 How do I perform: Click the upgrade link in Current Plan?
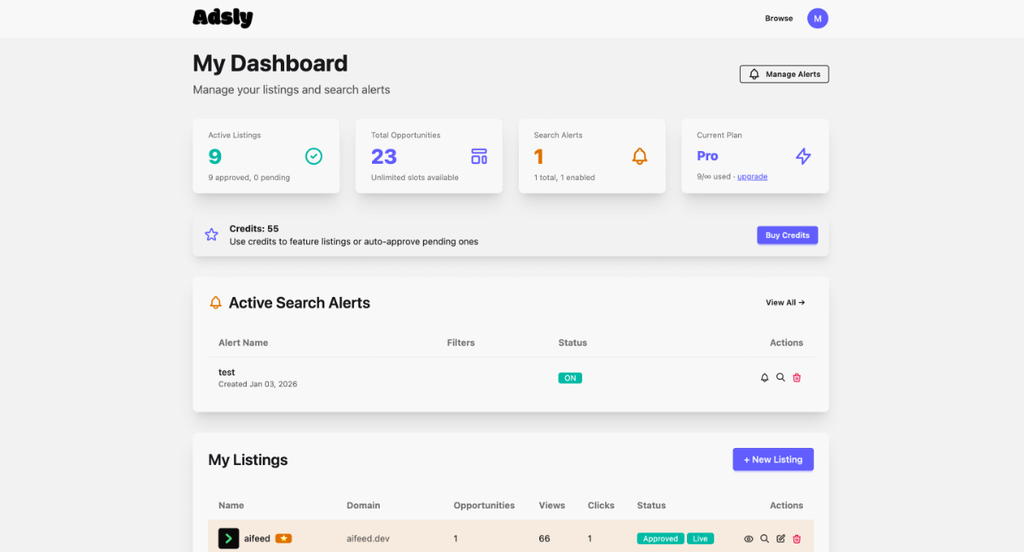pyautogui.click(x=752, y=177)
